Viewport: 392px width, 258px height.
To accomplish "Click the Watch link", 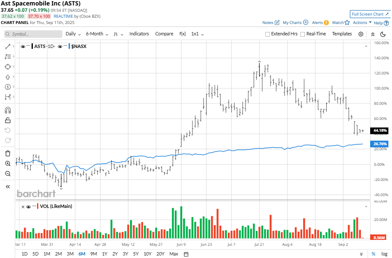I will click(x=338, y=22).
